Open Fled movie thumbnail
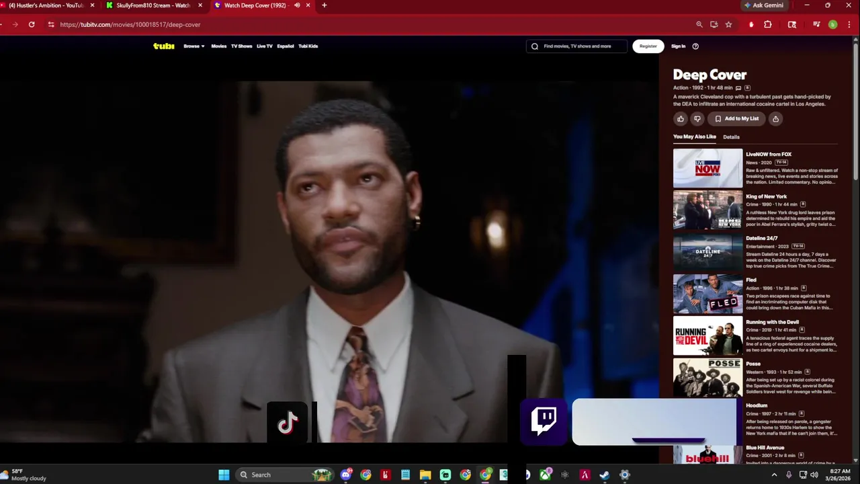This screenshot has height=484, width=860. tap(708, 294)
